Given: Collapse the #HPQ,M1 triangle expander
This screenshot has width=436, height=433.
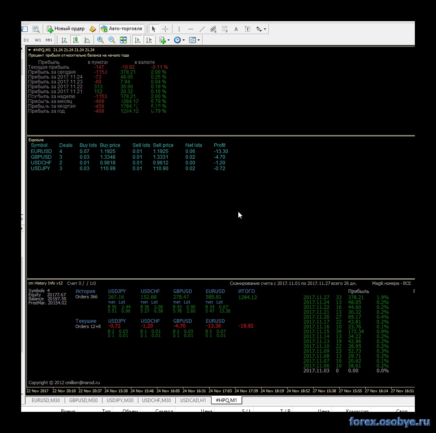Looking at the screenshot, I should coord(29,50).
